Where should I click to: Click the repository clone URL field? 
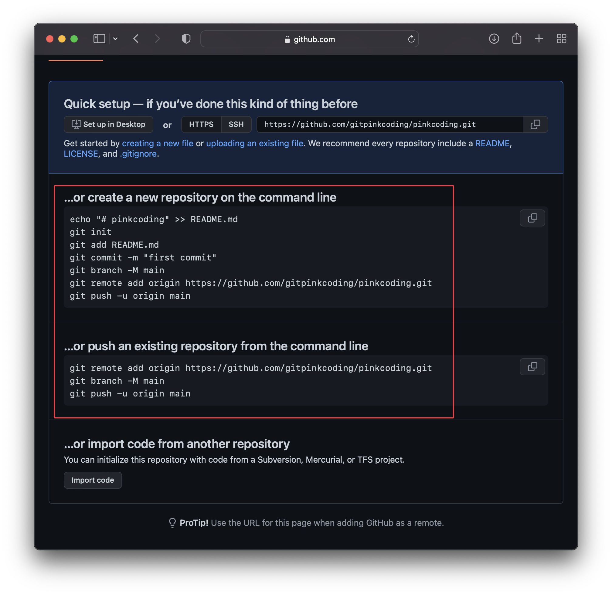point(389,124)
